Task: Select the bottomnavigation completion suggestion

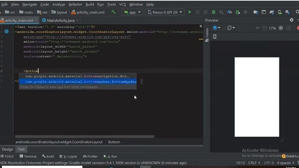Action: [78, 76]
